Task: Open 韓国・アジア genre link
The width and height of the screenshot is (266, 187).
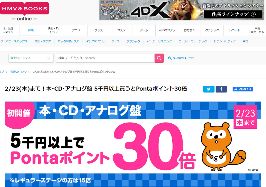Action: (x=43, y=41)
